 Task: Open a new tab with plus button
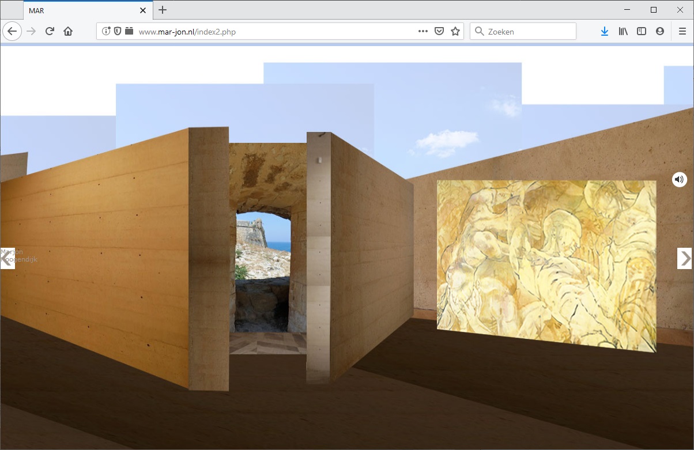pos(163,10)
